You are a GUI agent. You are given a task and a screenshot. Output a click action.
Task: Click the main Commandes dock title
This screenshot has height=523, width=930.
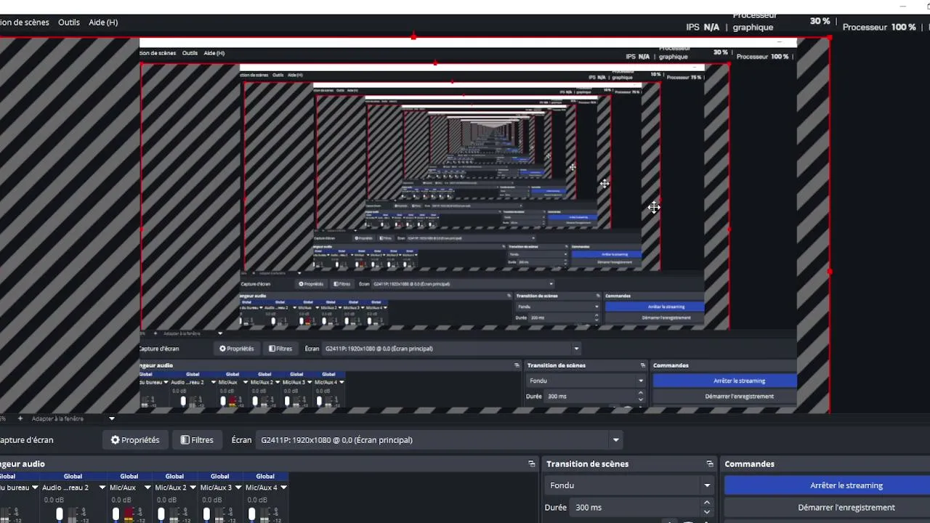749,463
